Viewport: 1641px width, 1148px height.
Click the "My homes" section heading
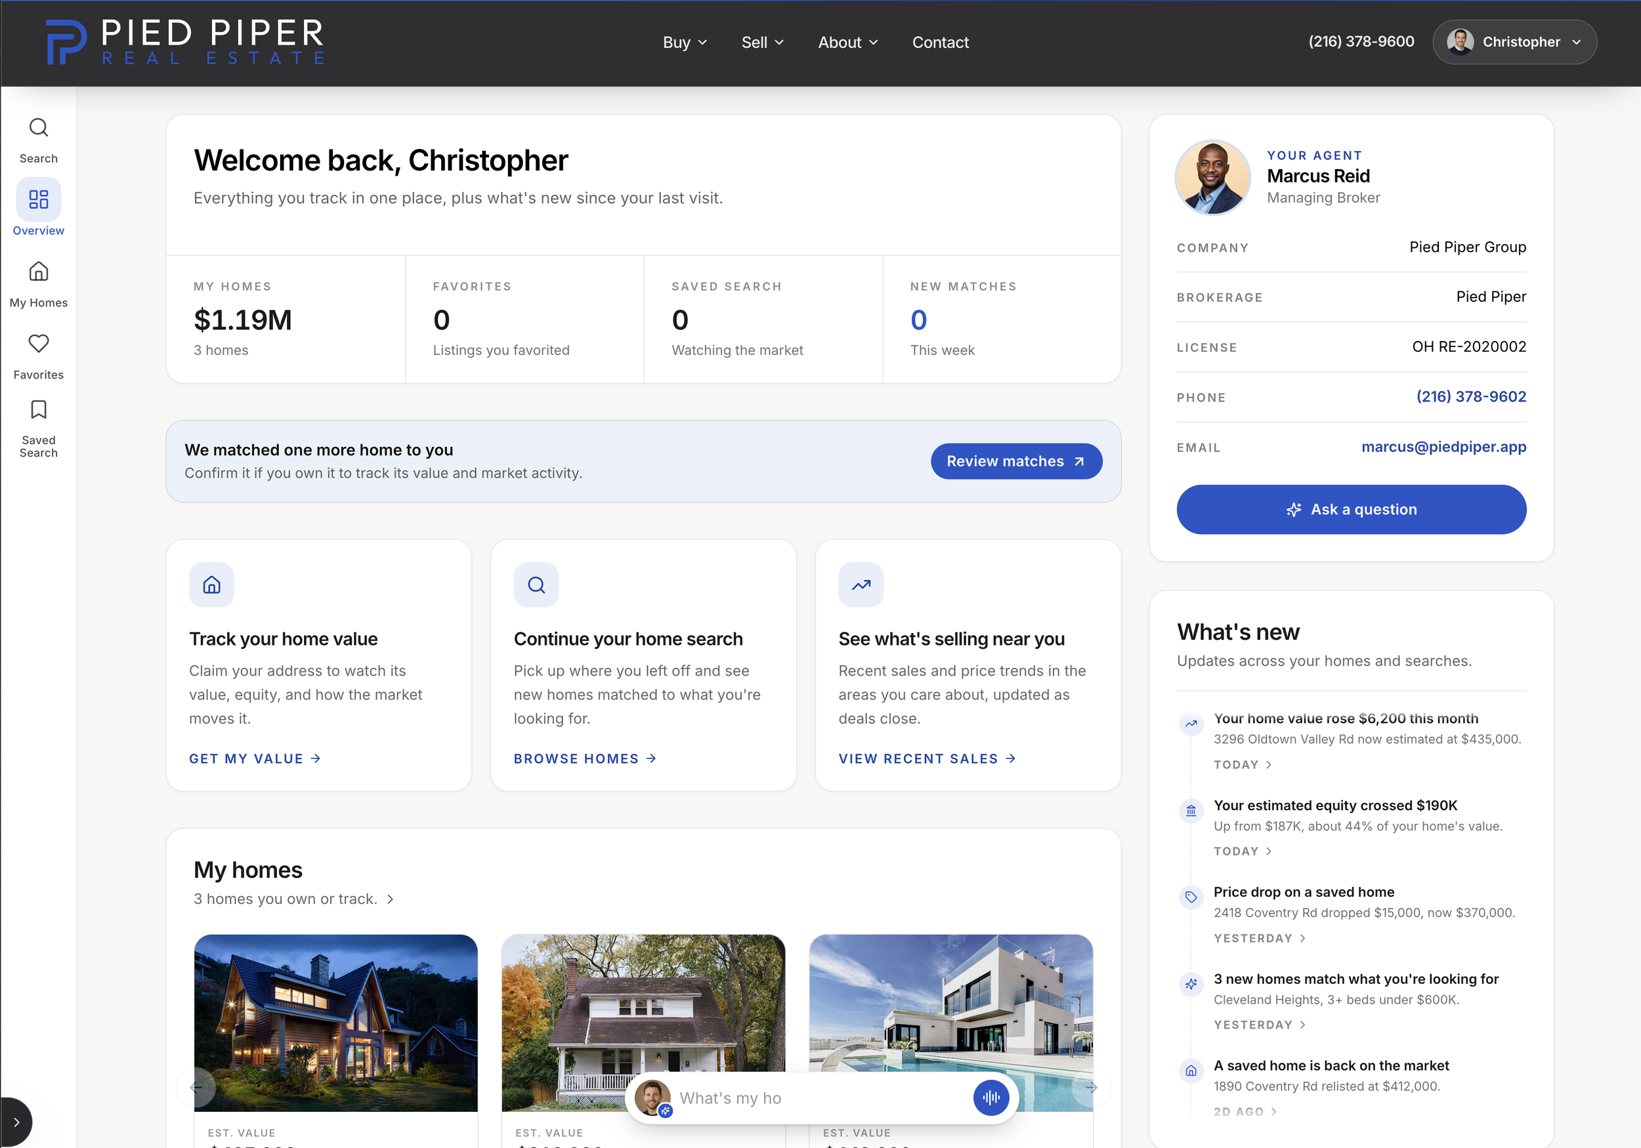pos(248,869)
